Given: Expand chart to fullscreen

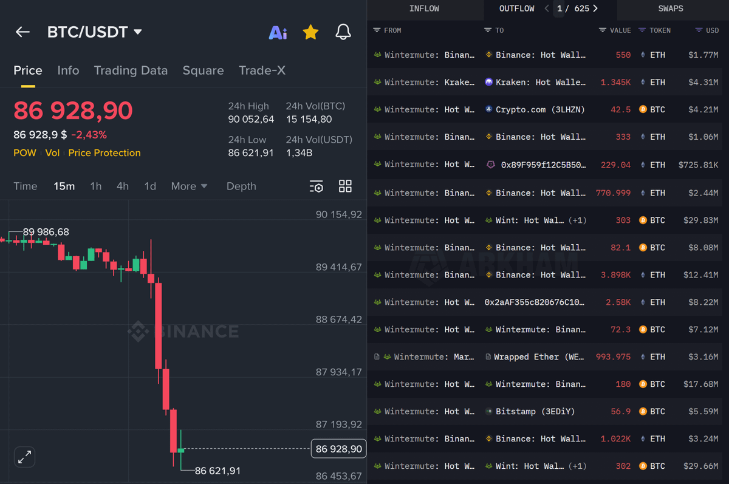Looking at the screenshot, I should click(x=25, y=457).
